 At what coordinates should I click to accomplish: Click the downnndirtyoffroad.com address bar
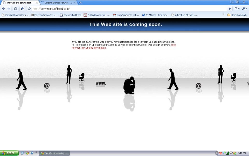coord(129,9)
